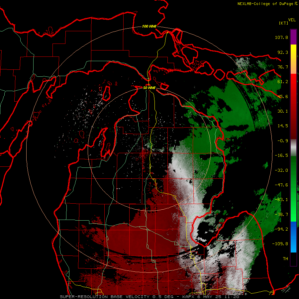Screen dimensions: 299x299
Task: Click the 76.7 legend value
Action: click(283, 67)
